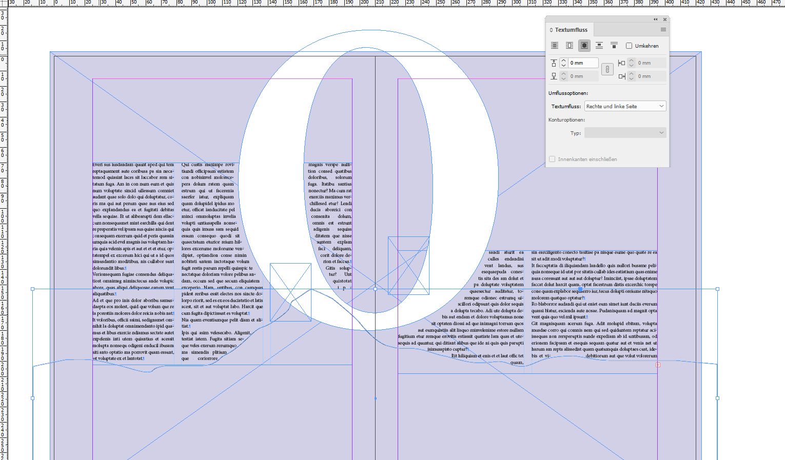This screenshot has height=460, width=785.
Task: Select the jump to next column wrap icon
Action: click(x=614, y=45)
